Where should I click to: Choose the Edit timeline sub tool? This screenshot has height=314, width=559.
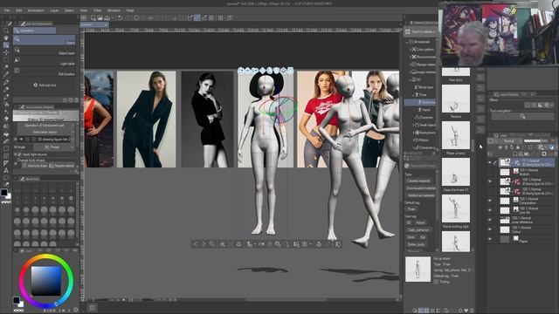[x=45, y=72]
